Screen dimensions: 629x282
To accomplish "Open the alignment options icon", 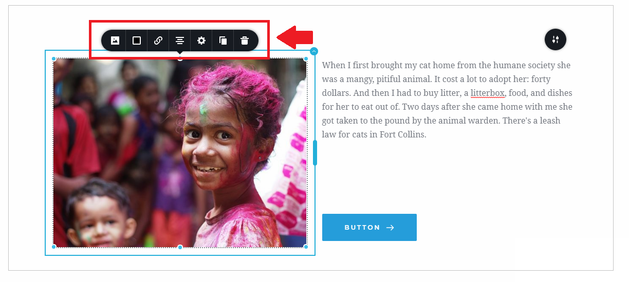I will [x=180, y=41].
